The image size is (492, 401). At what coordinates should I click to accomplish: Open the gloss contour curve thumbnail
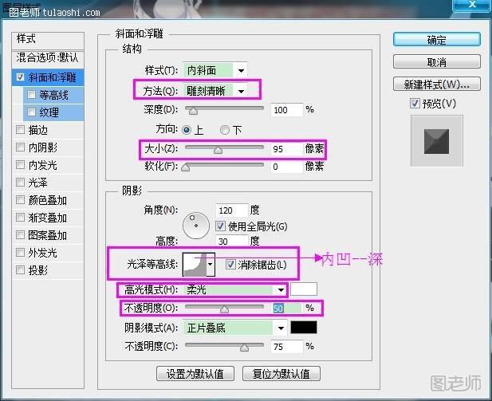coord(195,265)
